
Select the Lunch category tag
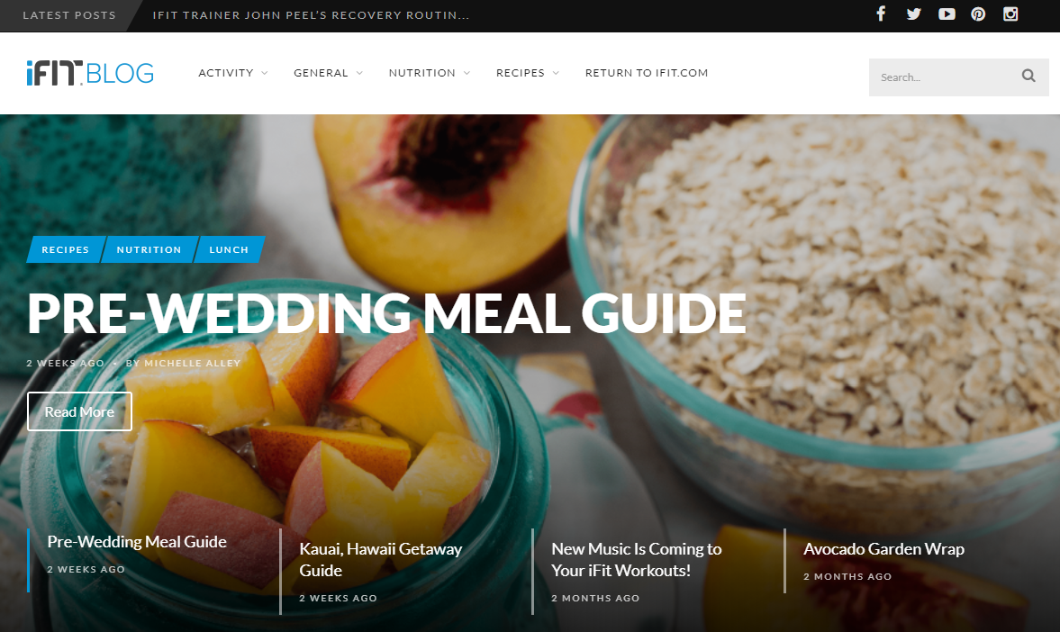click(229, 249)
